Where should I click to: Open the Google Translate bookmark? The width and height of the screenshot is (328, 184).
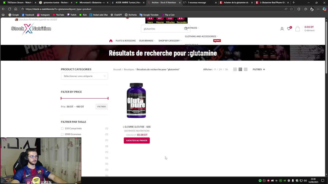click(149, 15)
